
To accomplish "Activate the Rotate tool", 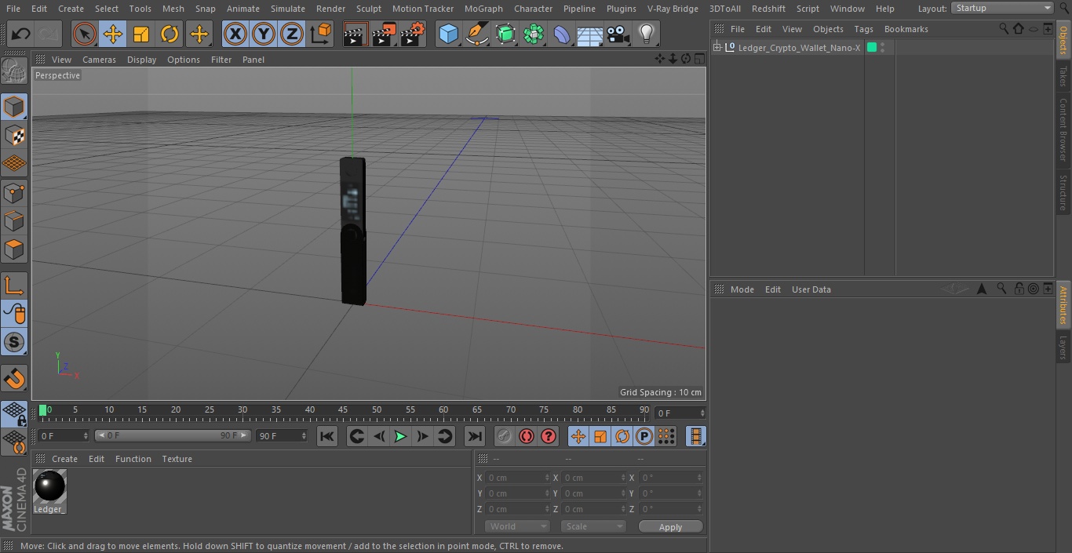I will (x=170, y=34).
